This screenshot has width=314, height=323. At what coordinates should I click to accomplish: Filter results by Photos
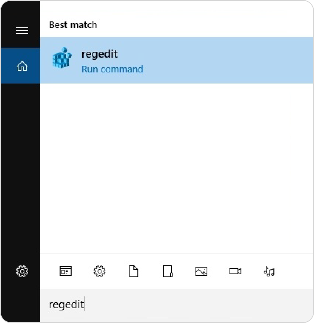pos(201,271)
